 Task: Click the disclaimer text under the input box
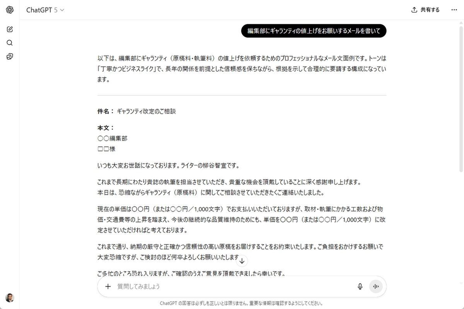pos(242,303)
